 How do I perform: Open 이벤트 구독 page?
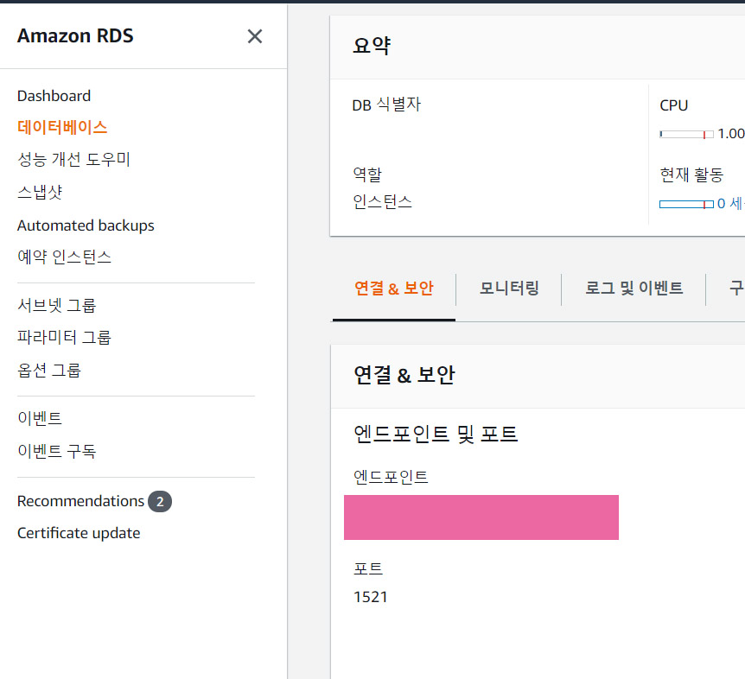coord(56,451)
